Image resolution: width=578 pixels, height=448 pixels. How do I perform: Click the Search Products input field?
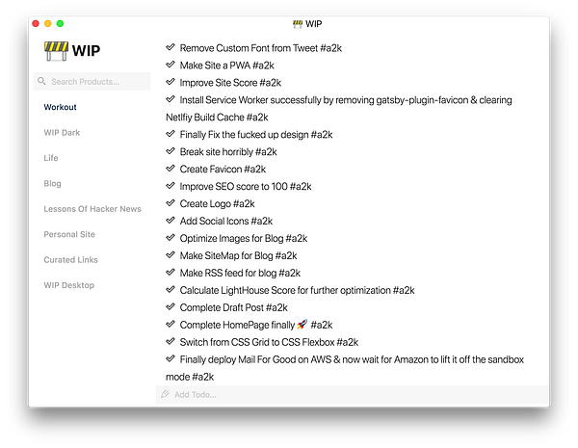coord(96,82)
